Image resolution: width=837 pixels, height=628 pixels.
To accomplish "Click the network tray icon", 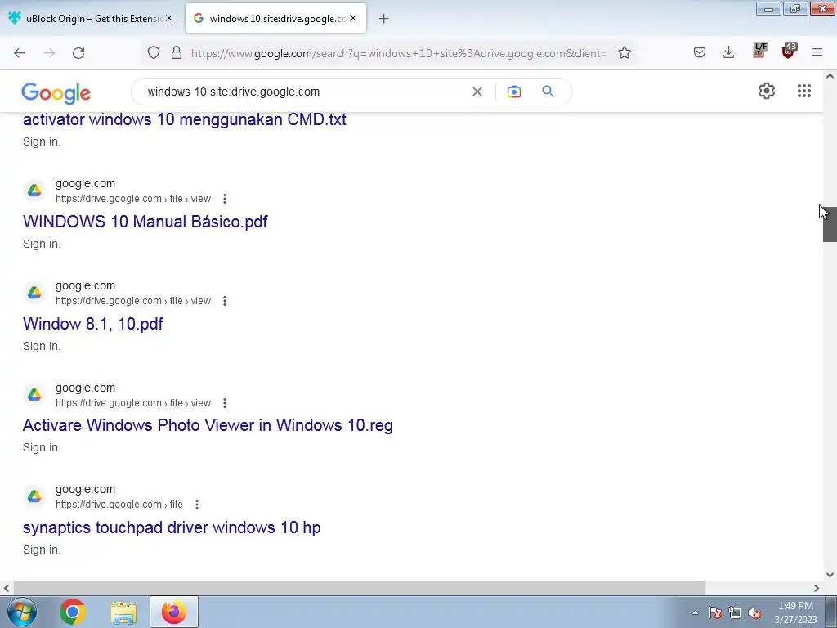I will coord(735,612).
